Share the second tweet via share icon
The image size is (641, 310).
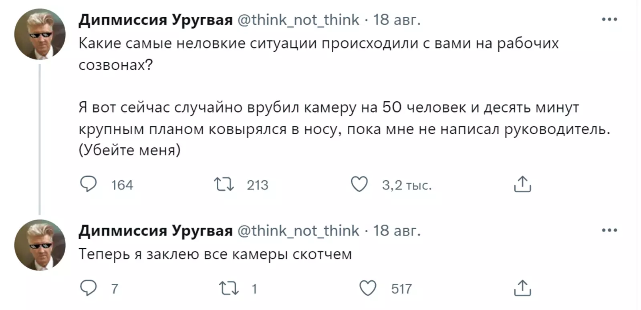click(x=522, y=288)
